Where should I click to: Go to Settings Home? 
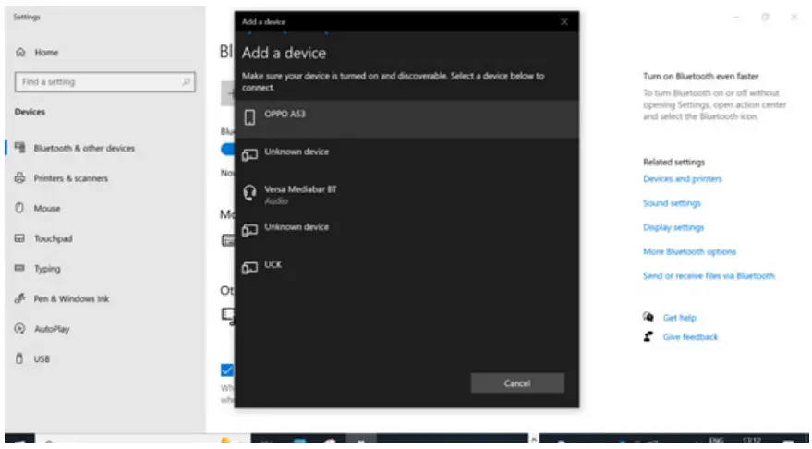pyautogui.click(x=46, y=53)
